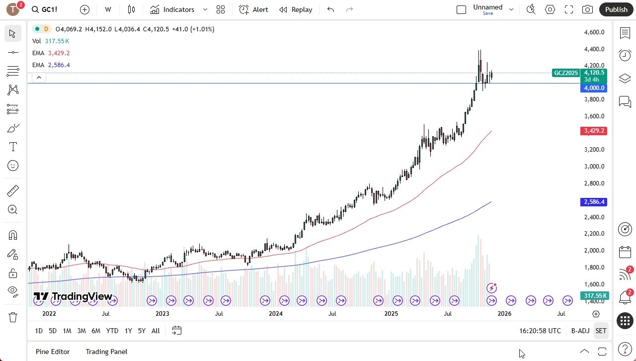Select the cursor selection tool

tap(12, 33)
